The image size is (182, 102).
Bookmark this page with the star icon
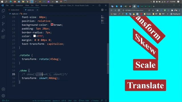[153, 10]
